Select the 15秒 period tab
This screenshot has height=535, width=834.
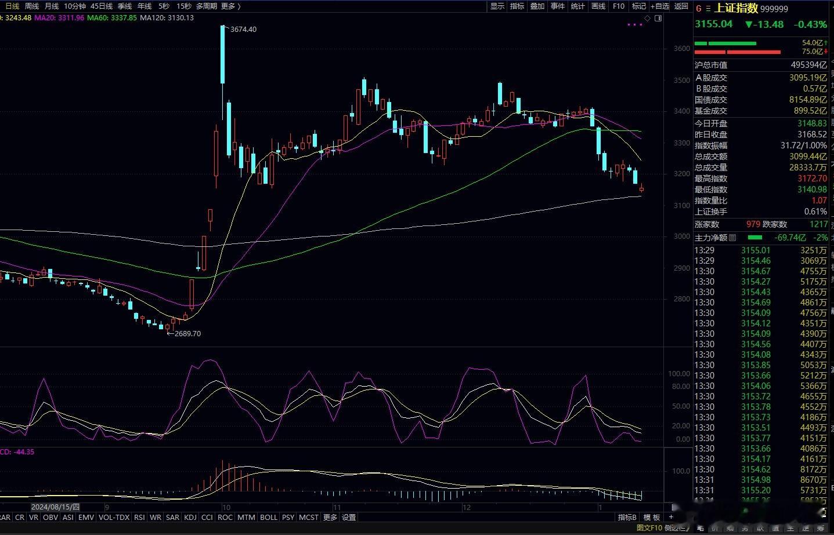183,6
